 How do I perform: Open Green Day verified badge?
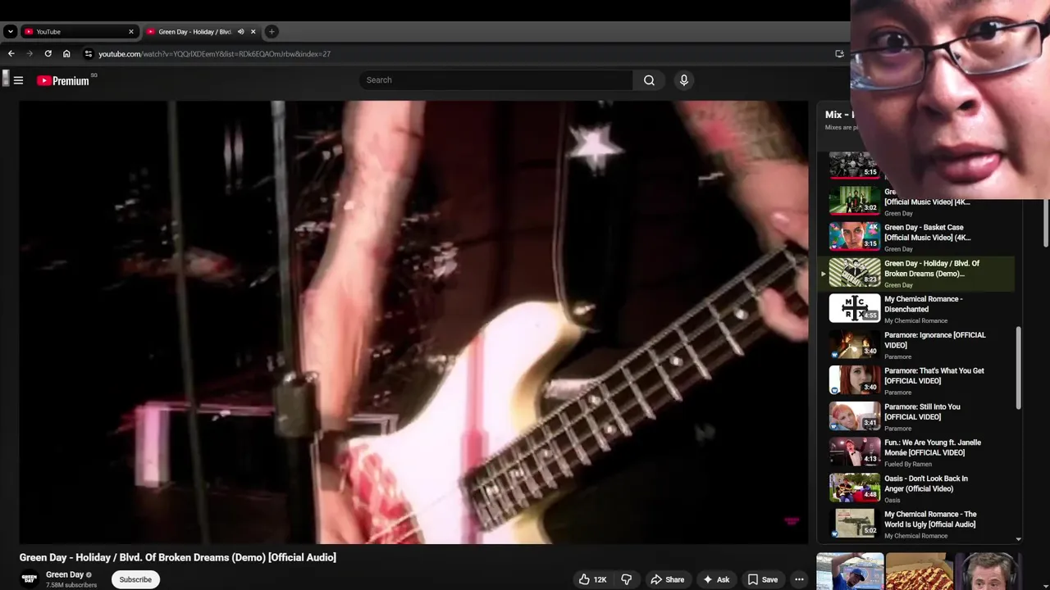coord(89,575)
